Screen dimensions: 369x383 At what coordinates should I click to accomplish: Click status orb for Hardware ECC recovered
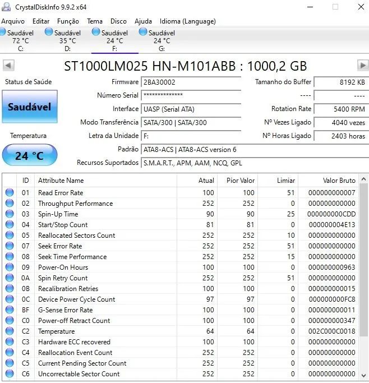click(10, 342)
